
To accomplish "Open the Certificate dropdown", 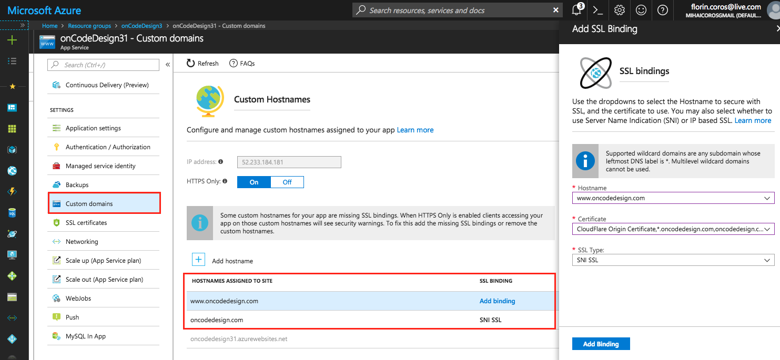I will [x=673, y=229].
